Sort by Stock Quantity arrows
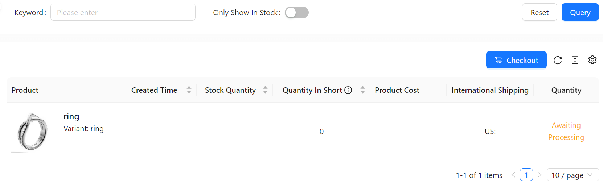This screenshot has height=187, width=603. [265, 90]
